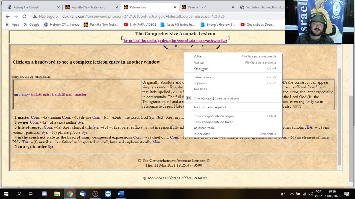Screen dimensions: 355x199
Task: Click 'Syr.' link after 'an angelic order'
Action: (x=51, y=147)
